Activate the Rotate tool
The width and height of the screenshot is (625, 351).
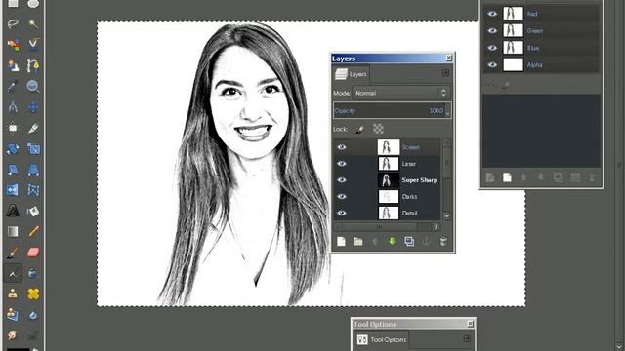click(13, 149)
